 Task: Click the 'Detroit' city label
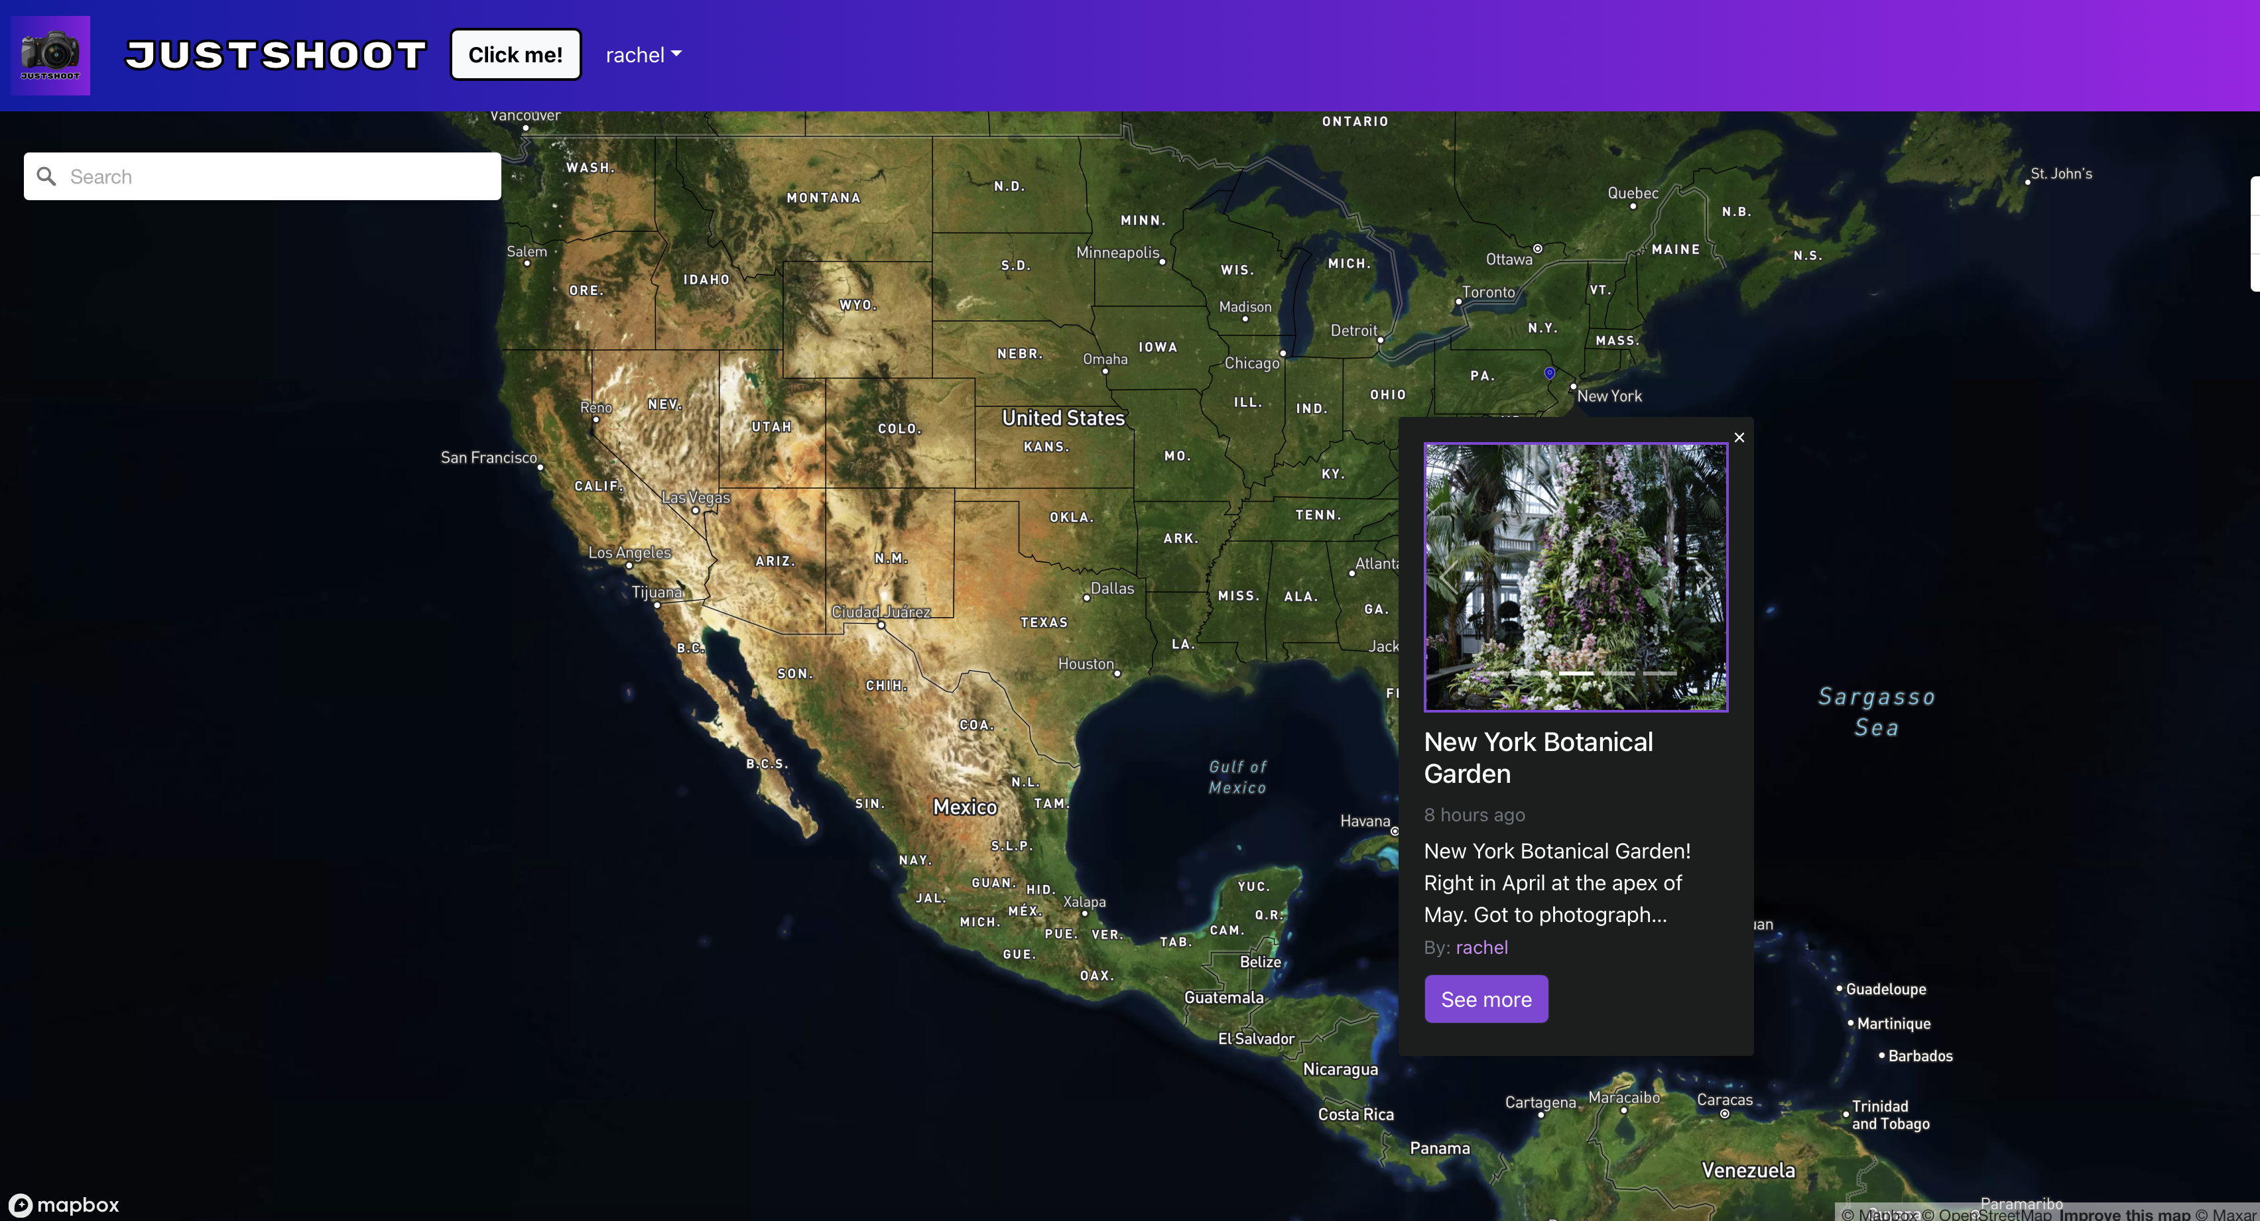point(1353,330)
